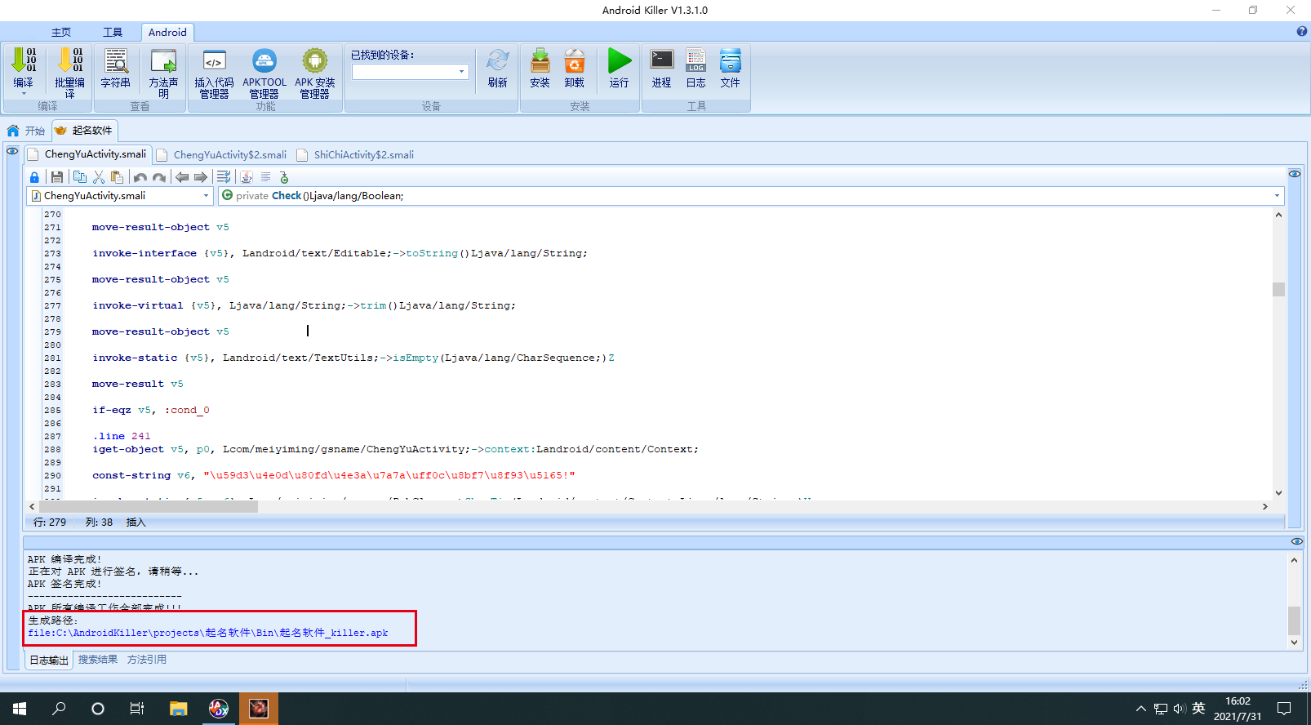Click the const-string v6 code line
Viewport: 1311px width, 725px height.
coord(334,475)
